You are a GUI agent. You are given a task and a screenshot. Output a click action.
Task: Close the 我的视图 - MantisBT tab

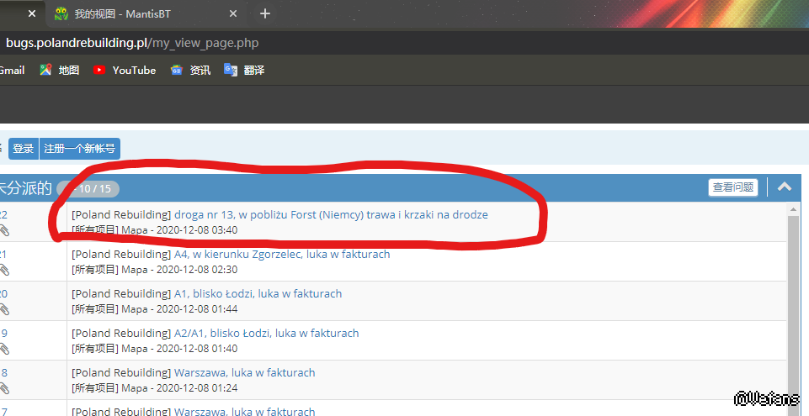[x=234, y=13]
